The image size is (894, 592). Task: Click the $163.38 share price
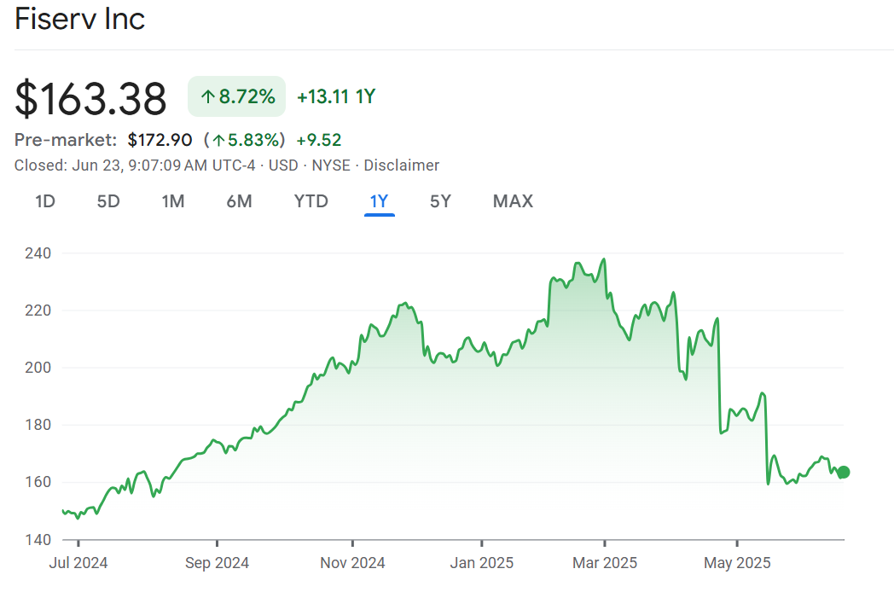(x=90, y=99)
